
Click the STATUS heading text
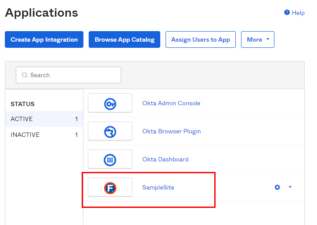click(22, 104)
